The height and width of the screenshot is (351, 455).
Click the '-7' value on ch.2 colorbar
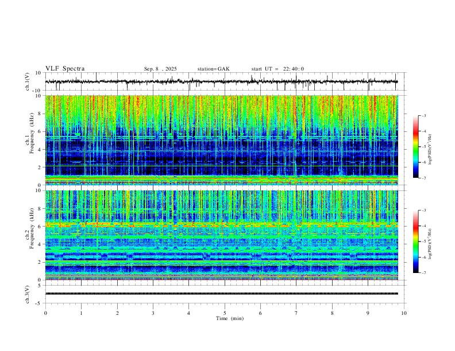tap(423, 273)
